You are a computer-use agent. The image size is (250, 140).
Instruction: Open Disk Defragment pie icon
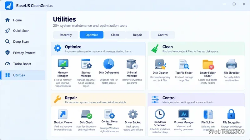click(x=108, y=64)
